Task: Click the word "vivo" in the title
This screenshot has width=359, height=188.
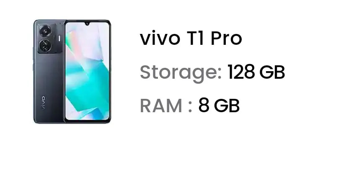Action: pos(160,39)
